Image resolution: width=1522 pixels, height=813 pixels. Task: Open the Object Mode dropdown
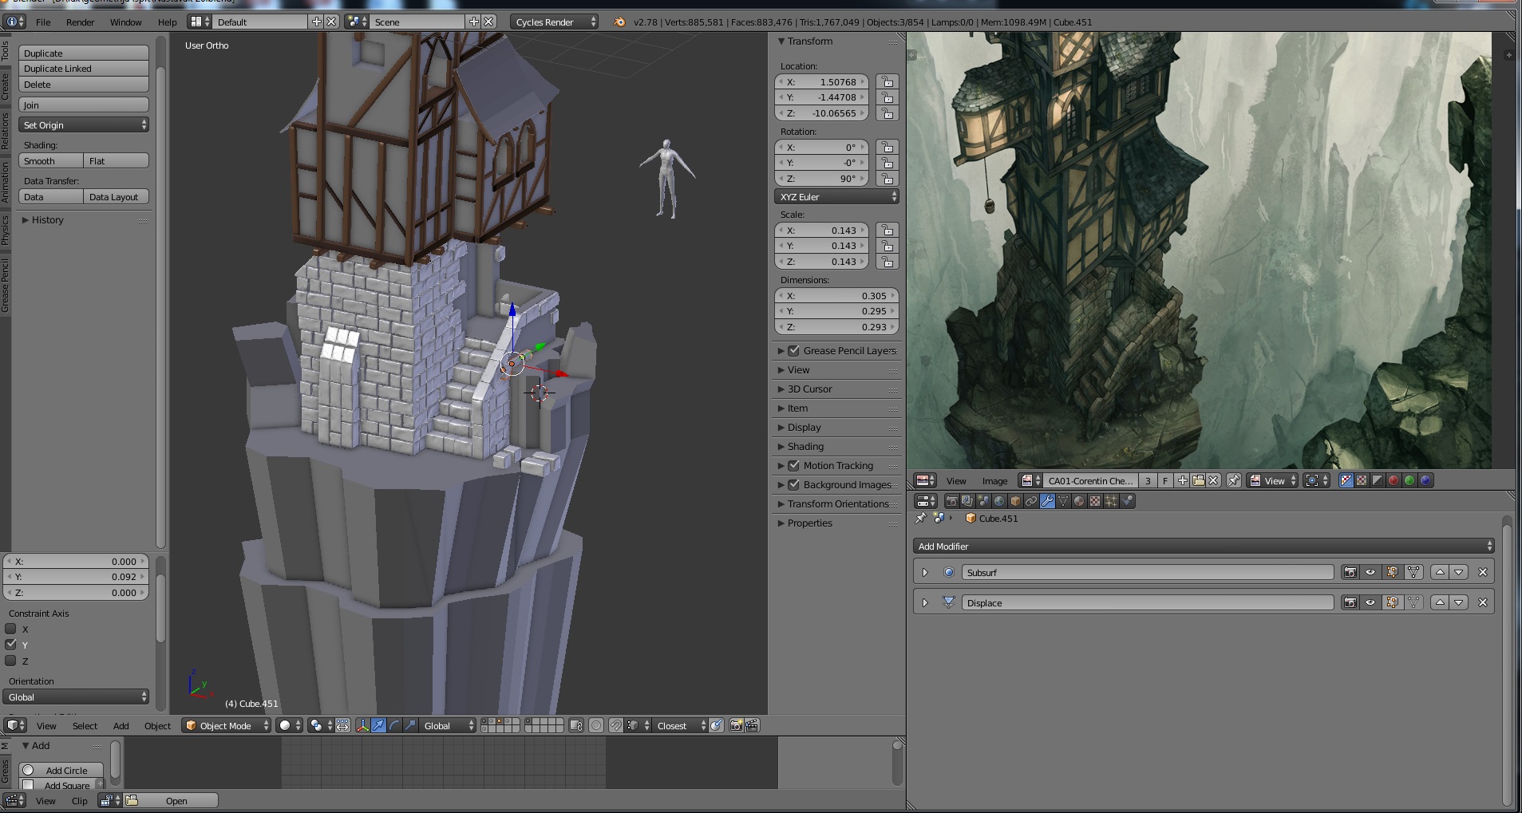[227, 725]
